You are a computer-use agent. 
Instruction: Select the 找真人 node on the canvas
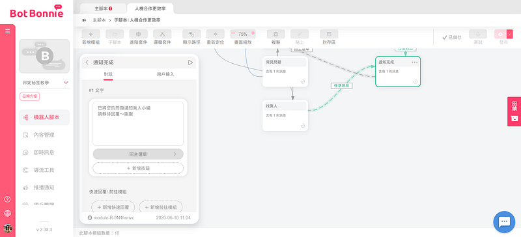285,115
